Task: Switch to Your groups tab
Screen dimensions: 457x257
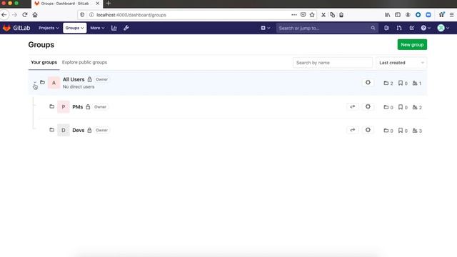Action: [44, 62]
